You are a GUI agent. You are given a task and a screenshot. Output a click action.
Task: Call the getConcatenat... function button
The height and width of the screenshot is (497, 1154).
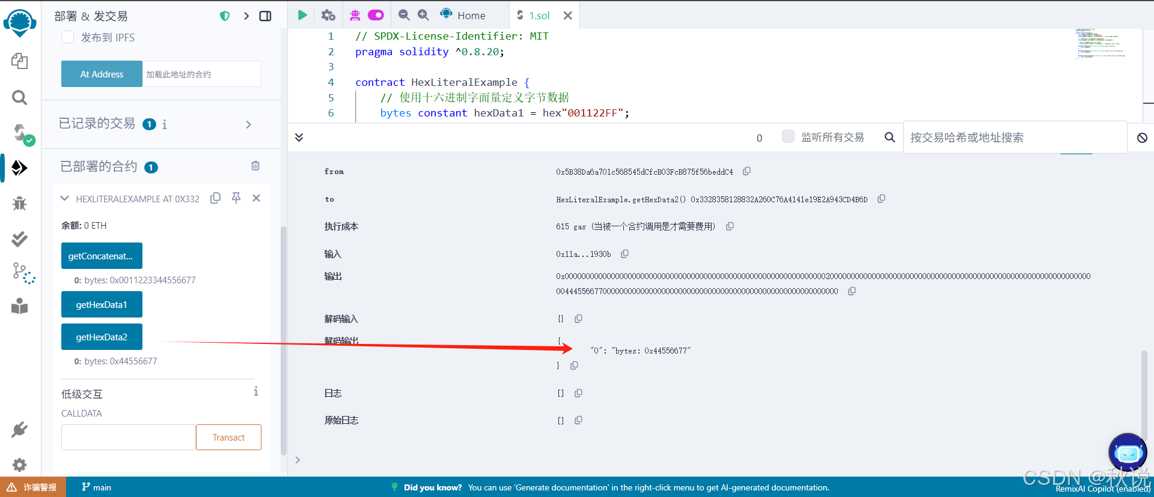click(102, 256)
